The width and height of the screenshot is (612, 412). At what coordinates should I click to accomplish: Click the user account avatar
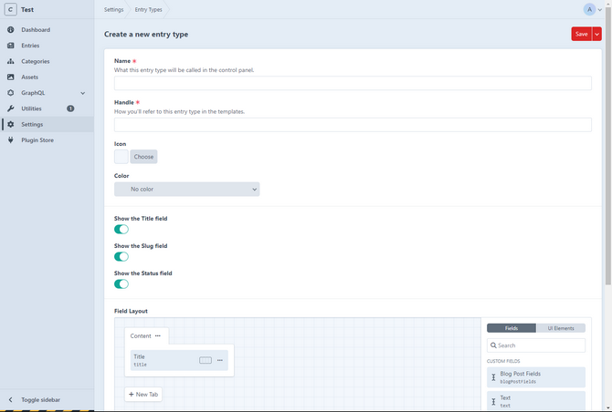[589, 9]
